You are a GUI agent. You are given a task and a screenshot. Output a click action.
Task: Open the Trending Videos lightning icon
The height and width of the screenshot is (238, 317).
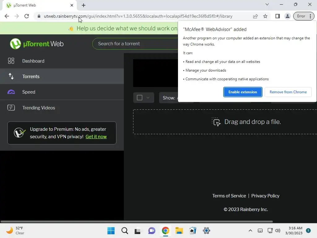[11, 108]
